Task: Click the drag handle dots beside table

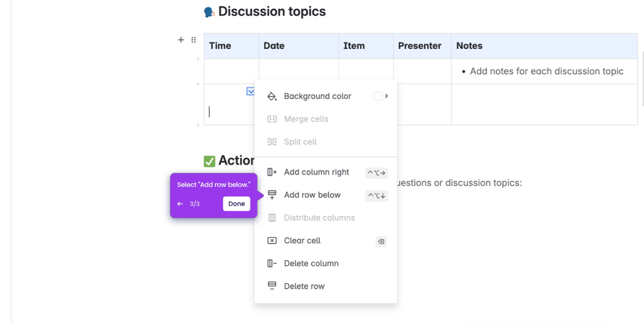Action: [193, 40]
